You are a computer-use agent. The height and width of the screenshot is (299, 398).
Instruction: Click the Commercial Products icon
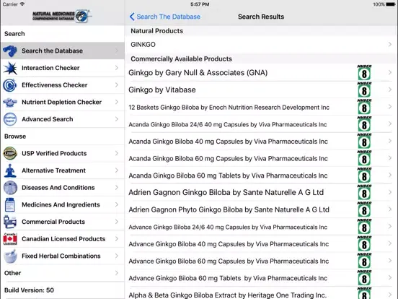coord(10,222)
